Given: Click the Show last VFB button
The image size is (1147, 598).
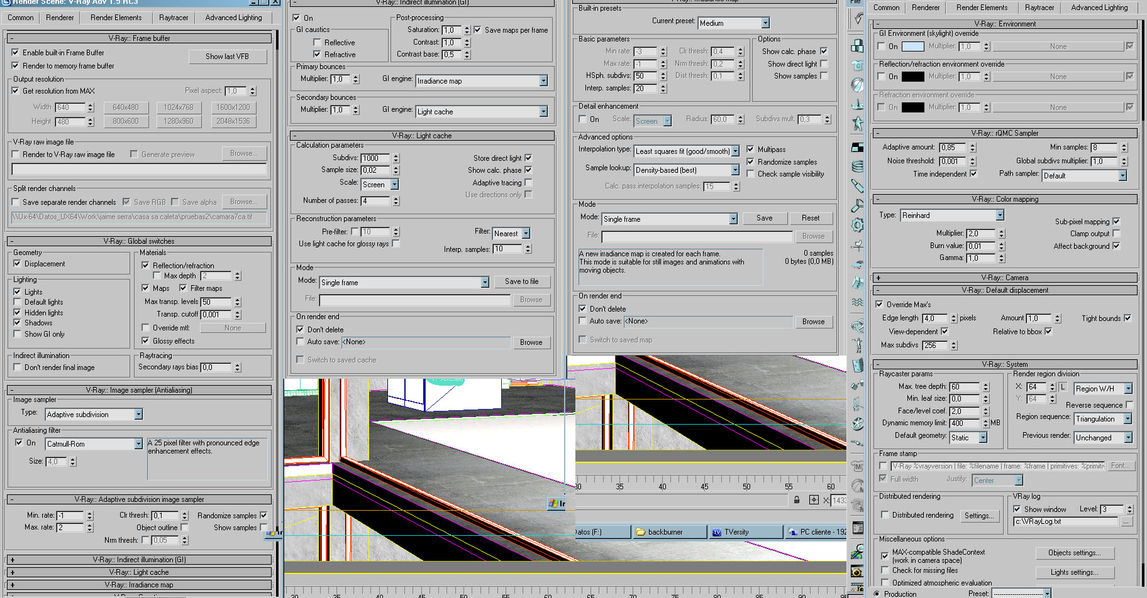Looking at the screenshot, I should pos(228,57).
